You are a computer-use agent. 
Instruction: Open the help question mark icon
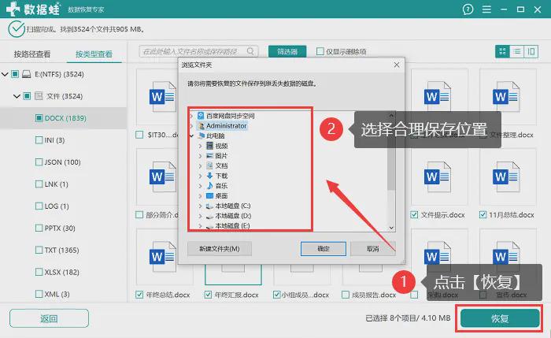(x=468, y=9)
